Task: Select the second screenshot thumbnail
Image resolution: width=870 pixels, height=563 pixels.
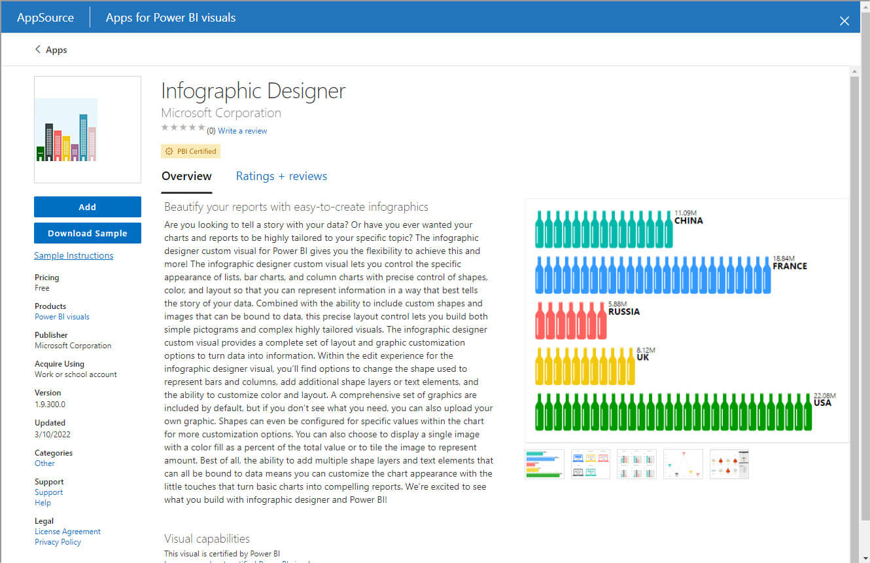Action: click(591, 463)
